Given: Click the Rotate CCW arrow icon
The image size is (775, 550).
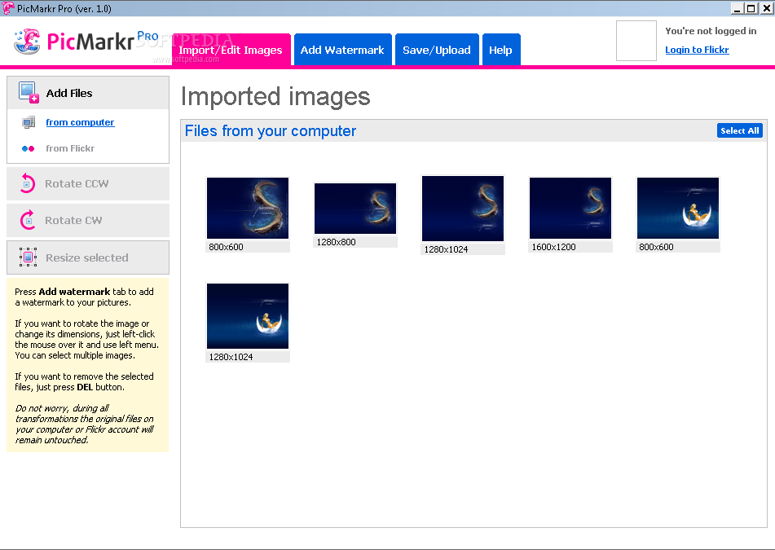Looking at the screenshot, I should pos(28,183).
